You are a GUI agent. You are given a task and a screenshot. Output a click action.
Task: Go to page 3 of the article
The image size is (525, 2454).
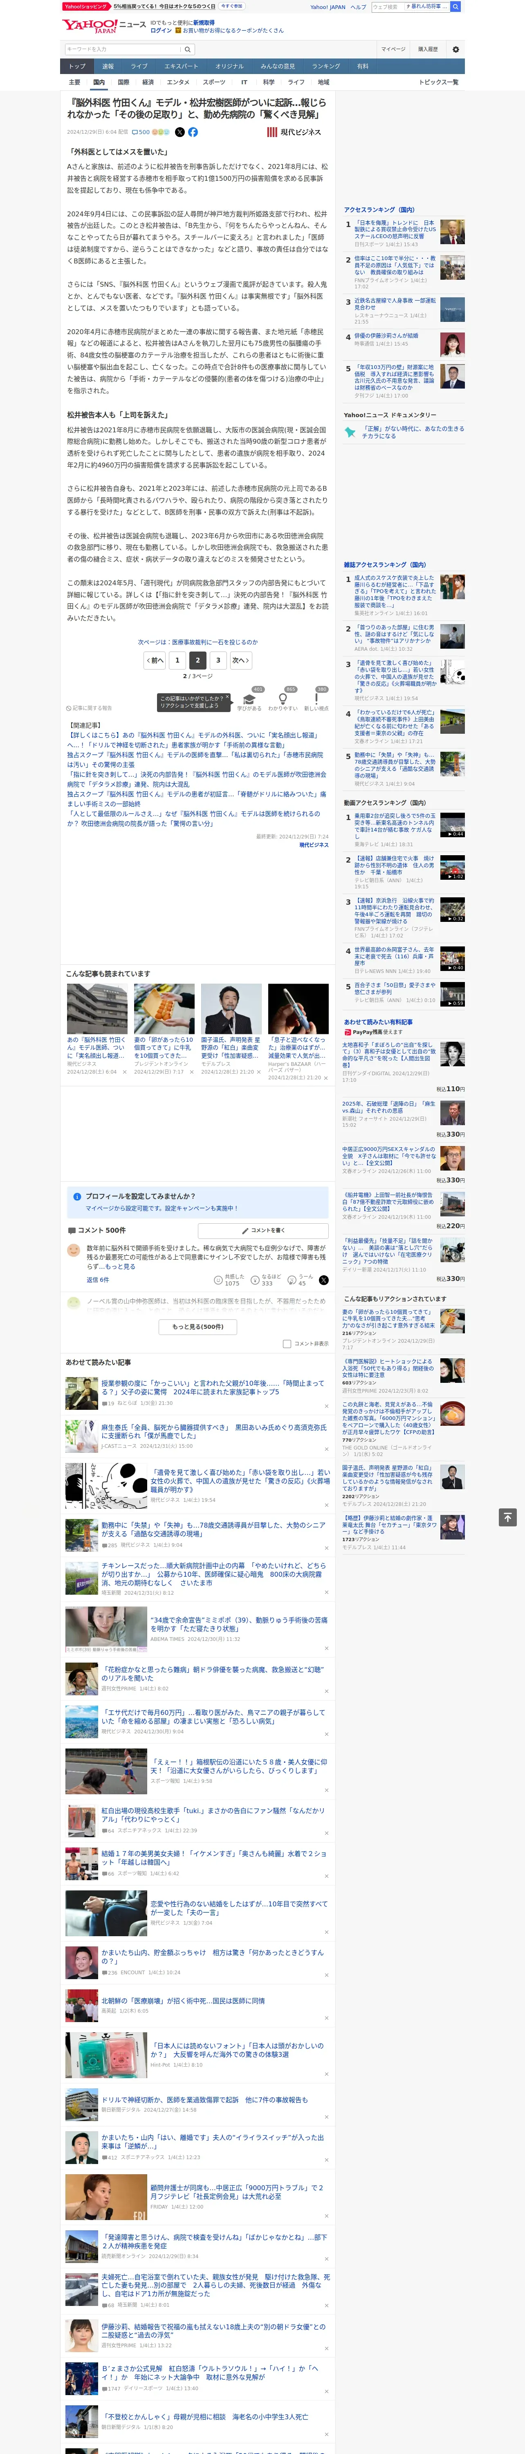(218, 660)
